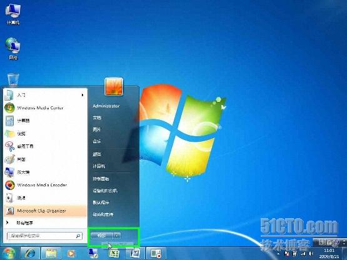Launch Internet Explorer from taskbar
The height and width of the screenshot is (260, 347).
coord(30,254)
